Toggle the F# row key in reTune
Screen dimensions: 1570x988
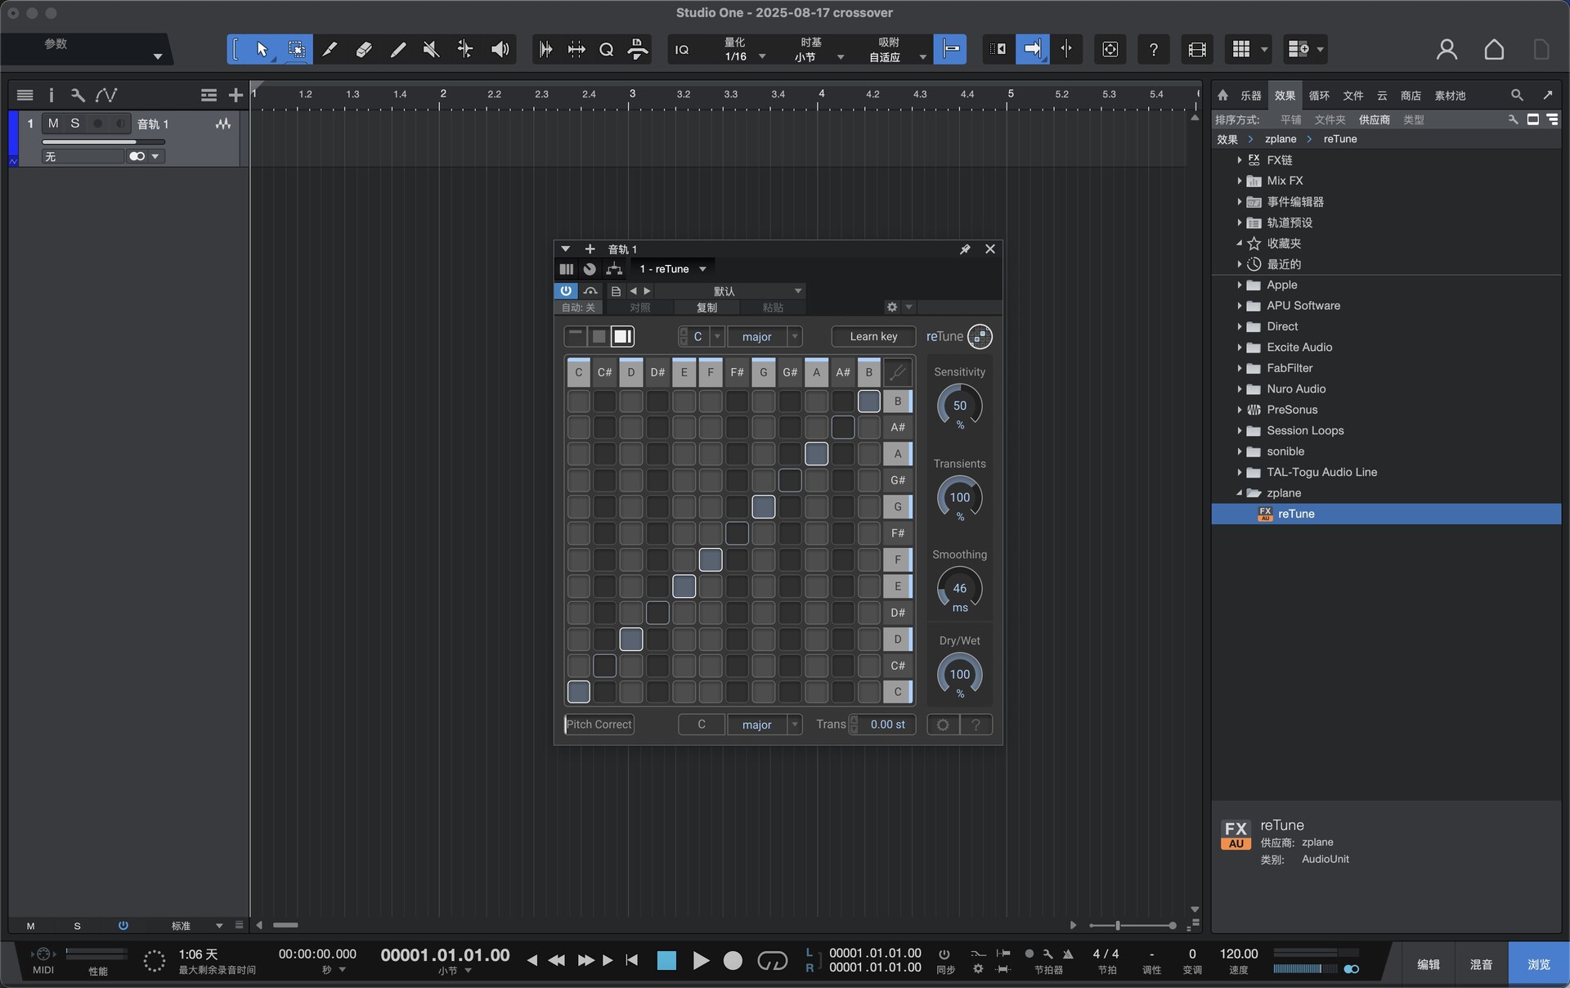click(x=898, y=533)
